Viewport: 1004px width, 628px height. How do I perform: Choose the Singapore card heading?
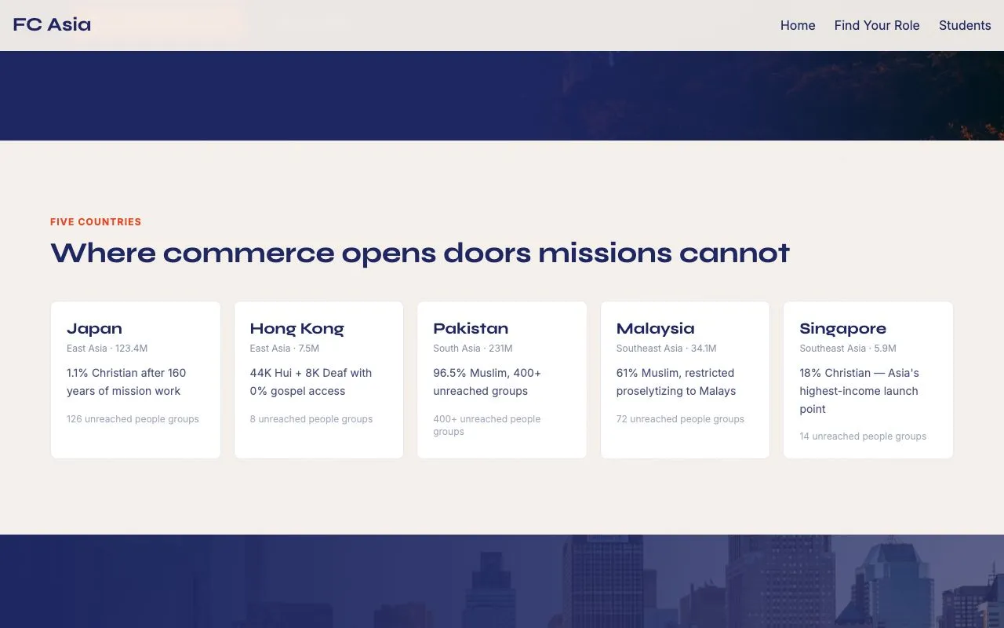click(x=842, y=328)
